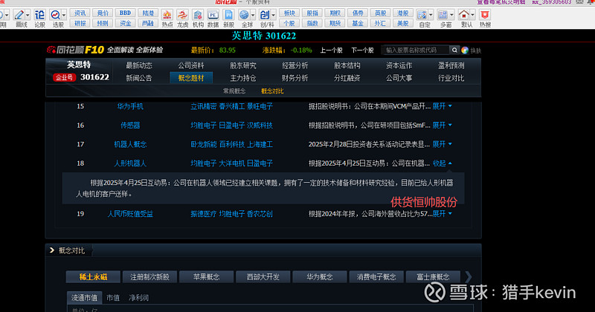Go to 上一个股 previous stock
This screenshot has height=312, width=595.
(x=331, y=50)
